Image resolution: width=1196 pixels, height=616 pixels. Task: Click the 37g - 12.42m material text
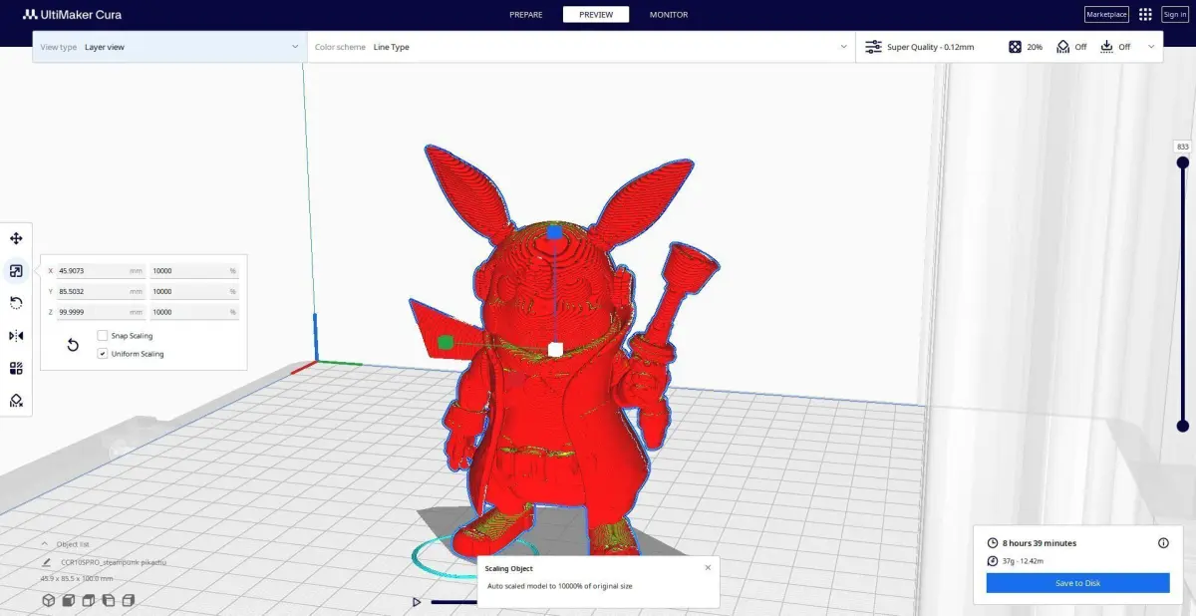1024,561
